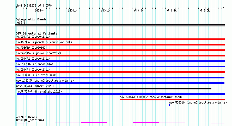The image size is (232, 126).
Task: Open variant nsv5839444 (Almarri2020) label
Action: pos(35,86)
